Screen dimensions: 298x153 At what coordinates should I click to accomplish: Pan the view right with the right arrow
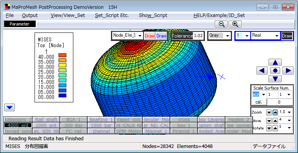coord(288,71)
